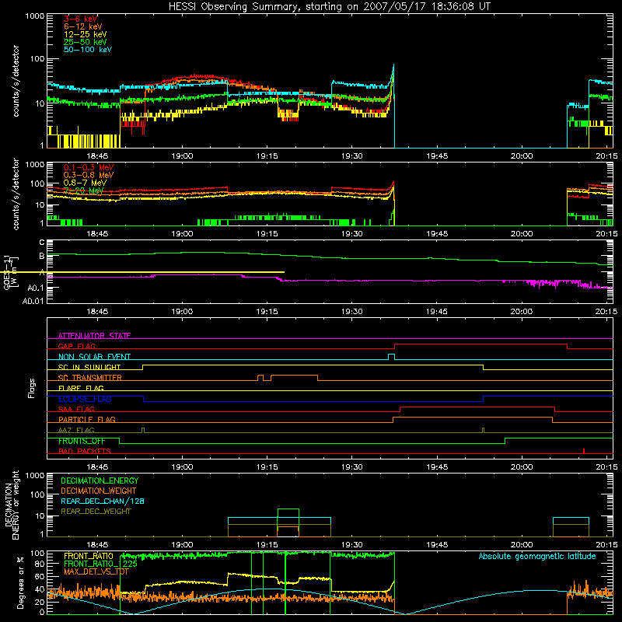Select the DECIMATION_WEIGHT legend label
This screenshot has width=622, height=622.
click(x=99, y=491)
